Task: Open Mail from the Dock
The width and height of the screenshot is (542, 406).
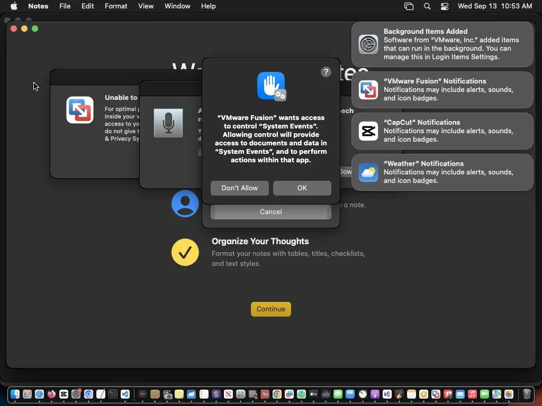Action: click(x=460, y=394)
